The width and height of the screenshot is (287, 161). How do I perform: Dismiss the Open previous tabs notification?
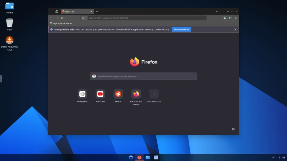click(x=235, y=29)
